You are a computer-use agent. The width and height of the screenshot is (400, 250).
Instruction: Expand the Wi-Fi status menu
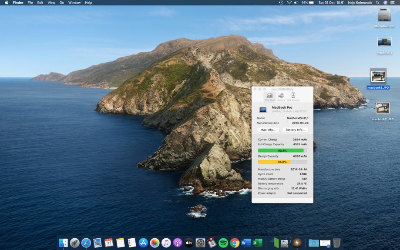point(289,3)
